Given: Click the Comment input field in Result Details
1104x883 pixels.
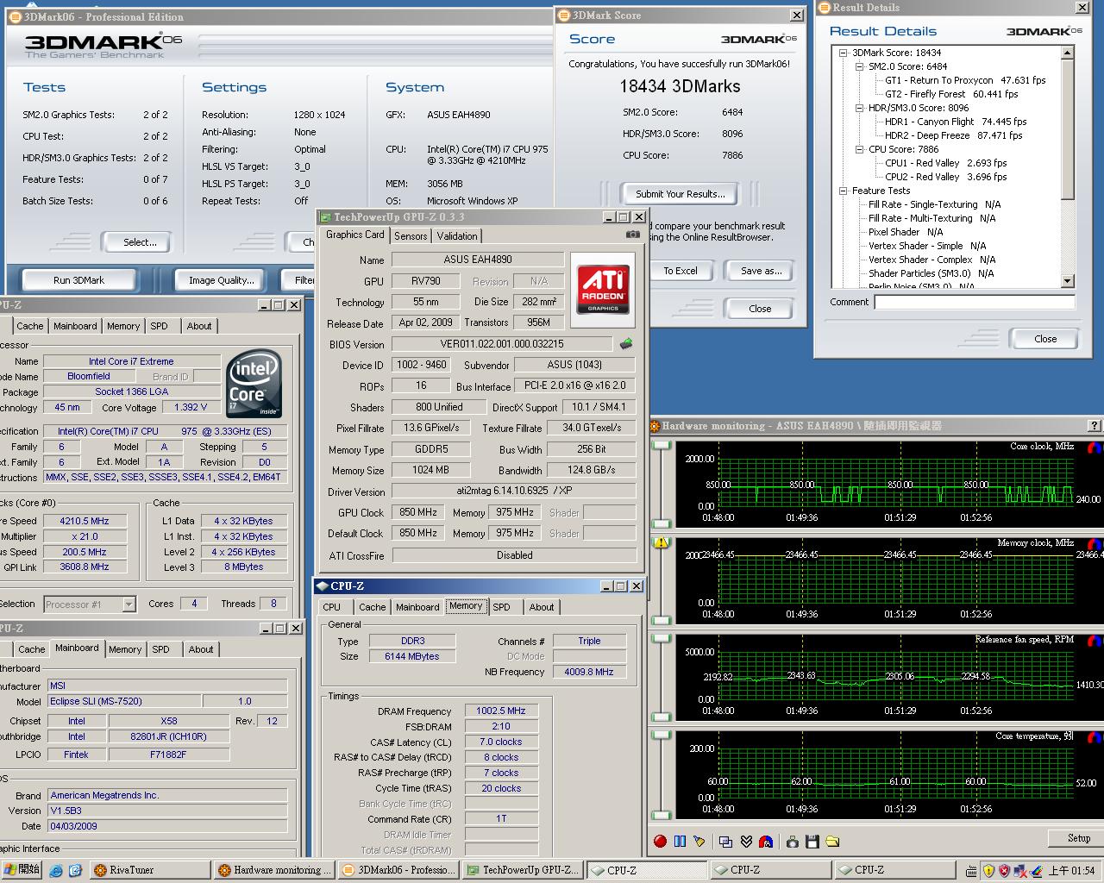Looking at the screenshot, I should click(x=974, y=302).
